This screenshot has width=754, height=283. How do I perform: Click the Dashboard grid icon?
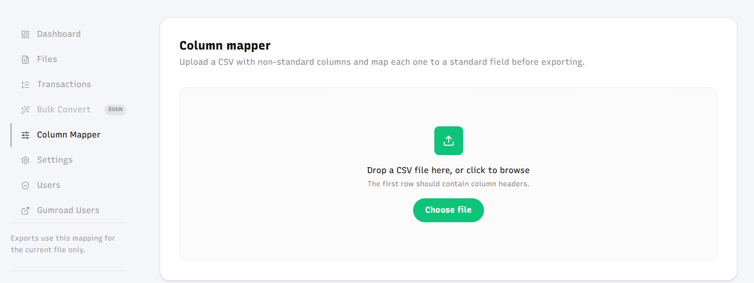[x=25, y=34]
